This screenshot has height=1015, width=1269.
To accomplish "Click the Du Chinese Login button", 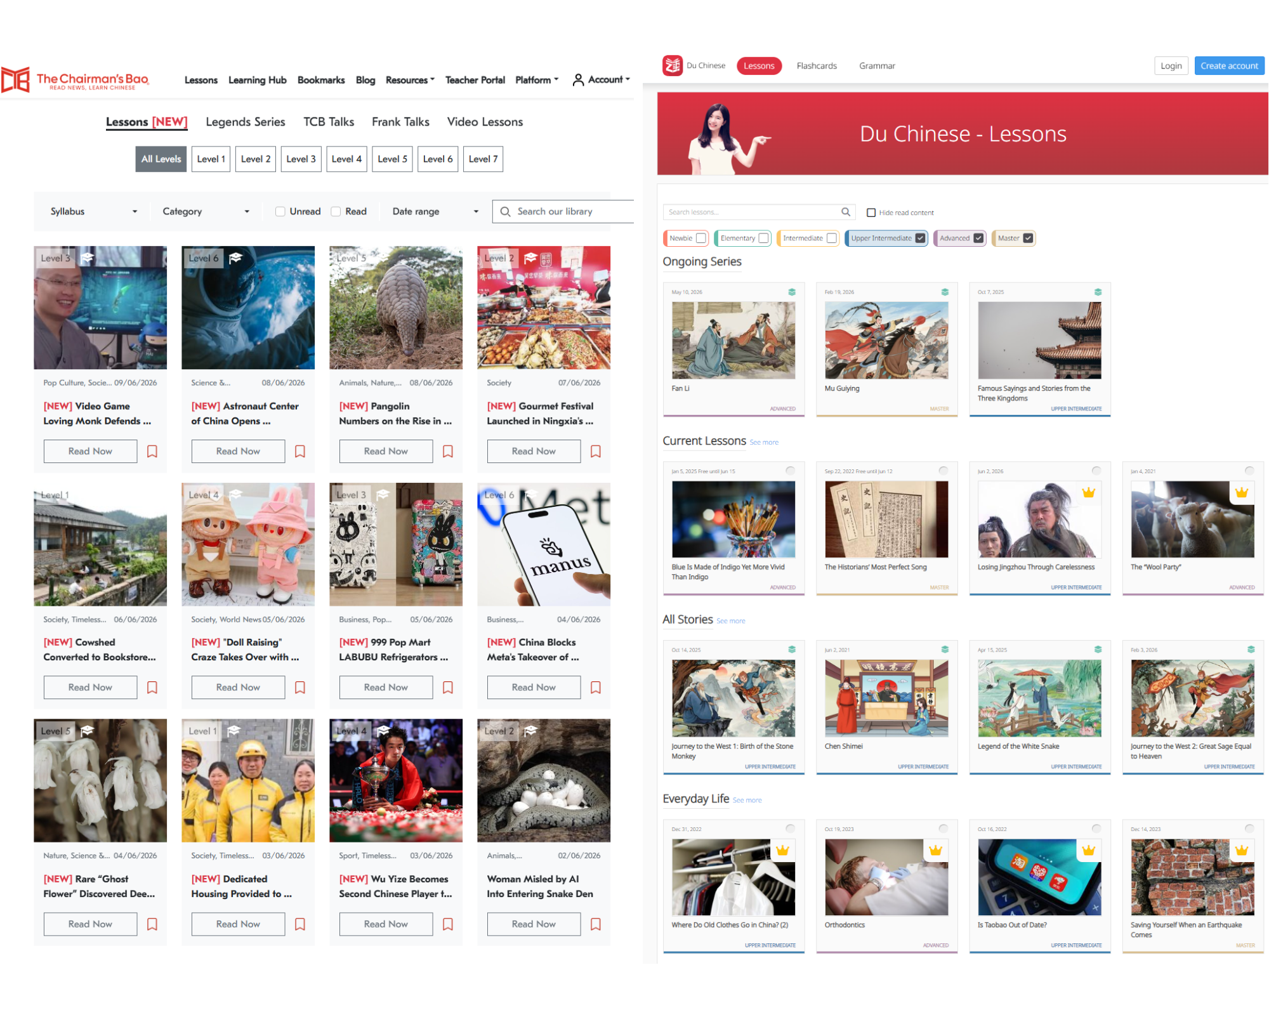I will (1171, 66).
